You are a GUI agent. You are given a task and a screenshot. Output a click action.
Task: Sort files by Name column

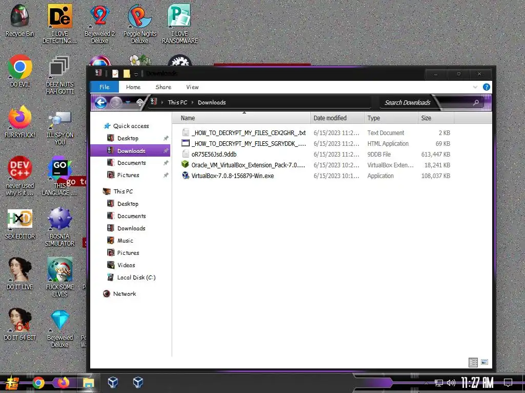[241, 118]
